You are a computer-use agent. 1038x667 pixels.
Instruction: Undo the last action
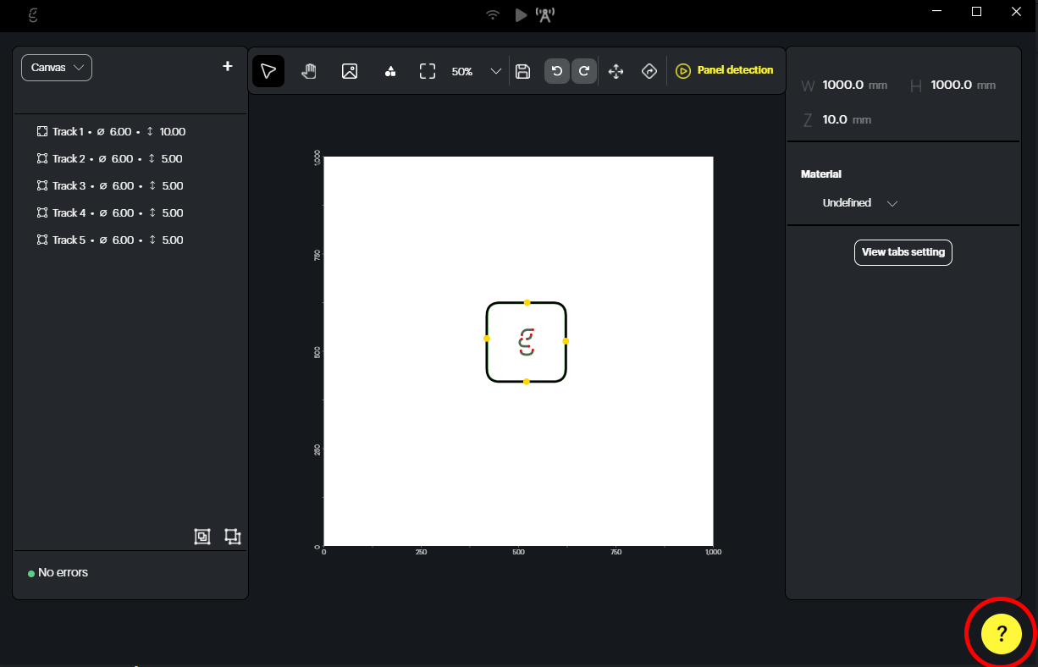pyautogui.click(x=557, y=71)
